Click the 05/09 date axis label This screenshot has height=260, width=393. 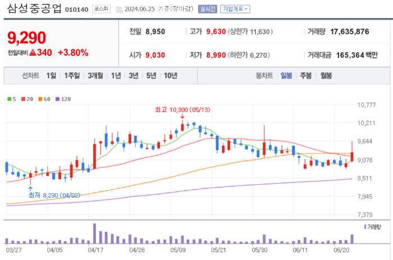click(178, 250)
